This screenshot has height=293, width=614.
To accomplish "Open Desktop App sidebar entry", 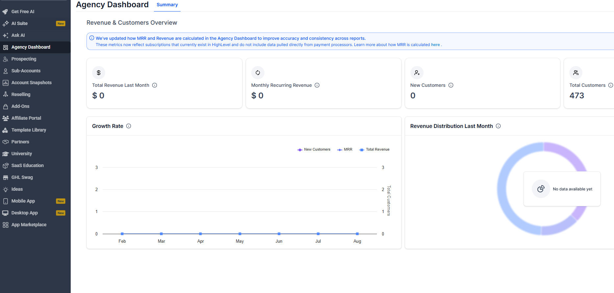I will click(x=35, y=213).
